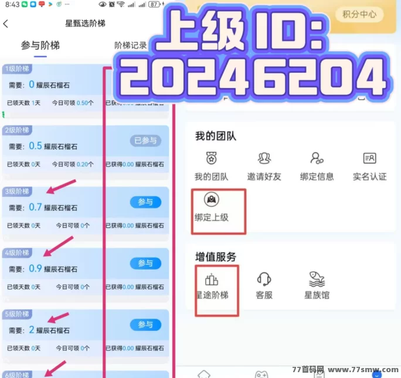The width and height of the screenshot is (401, 378).
Task: Tap 需要: 0.9 耀辰石榴石 text
Action: (x=43, y=268)
